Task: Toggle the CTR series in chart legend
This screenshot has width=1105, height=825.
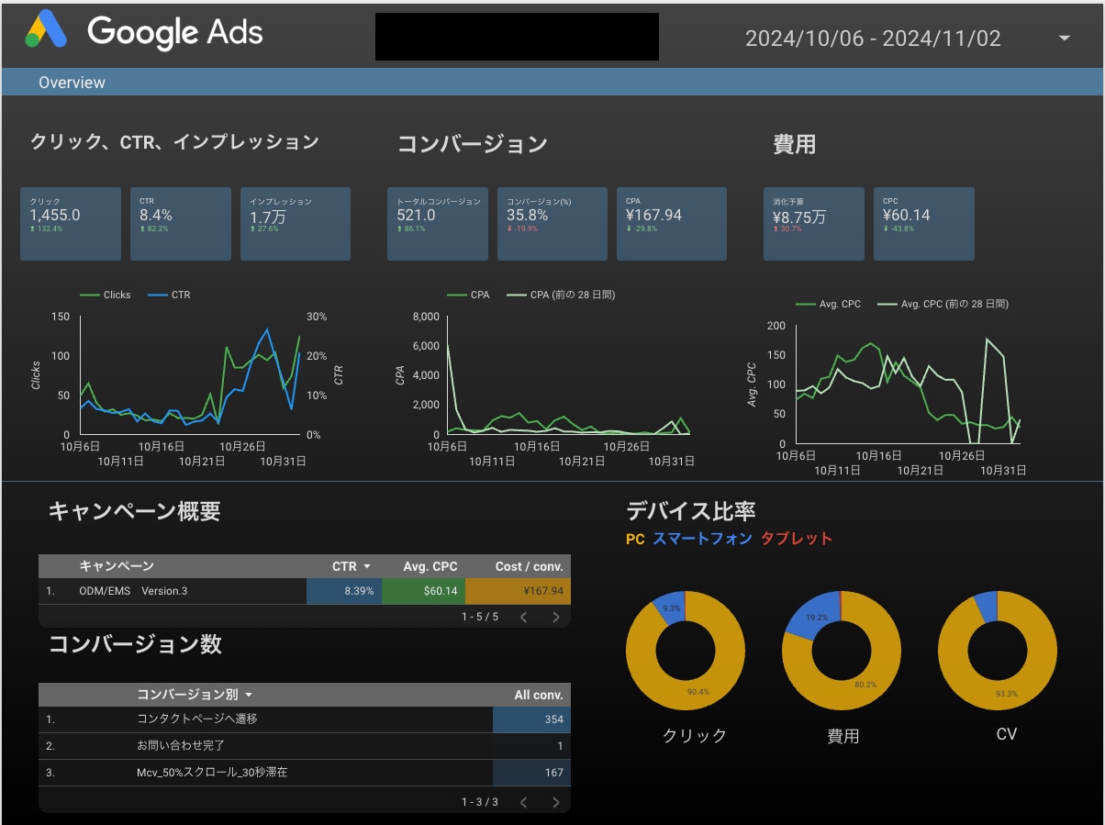Action: pyautogui.click(x=169, y=295)
